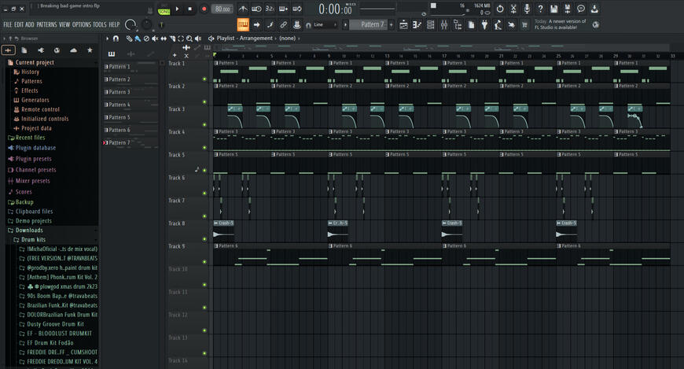Click the microphone recording icon
The width and height of the screenshot is (684, 369).
527,9
